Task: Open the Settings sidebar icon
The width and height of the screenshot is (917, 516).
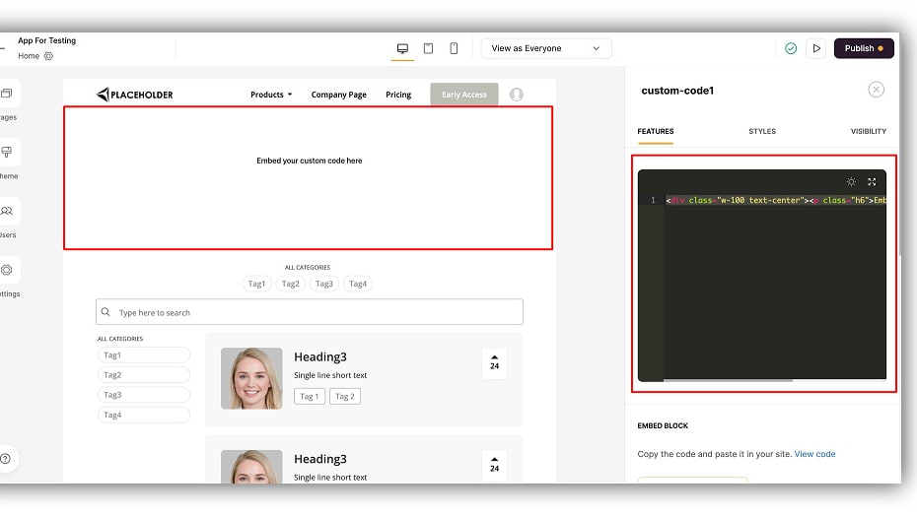Action: 7,270
